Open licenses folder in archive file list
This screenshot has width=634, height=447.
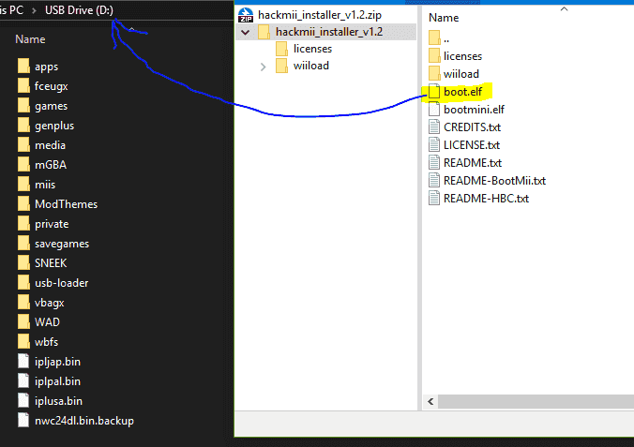tap(462, 56)
